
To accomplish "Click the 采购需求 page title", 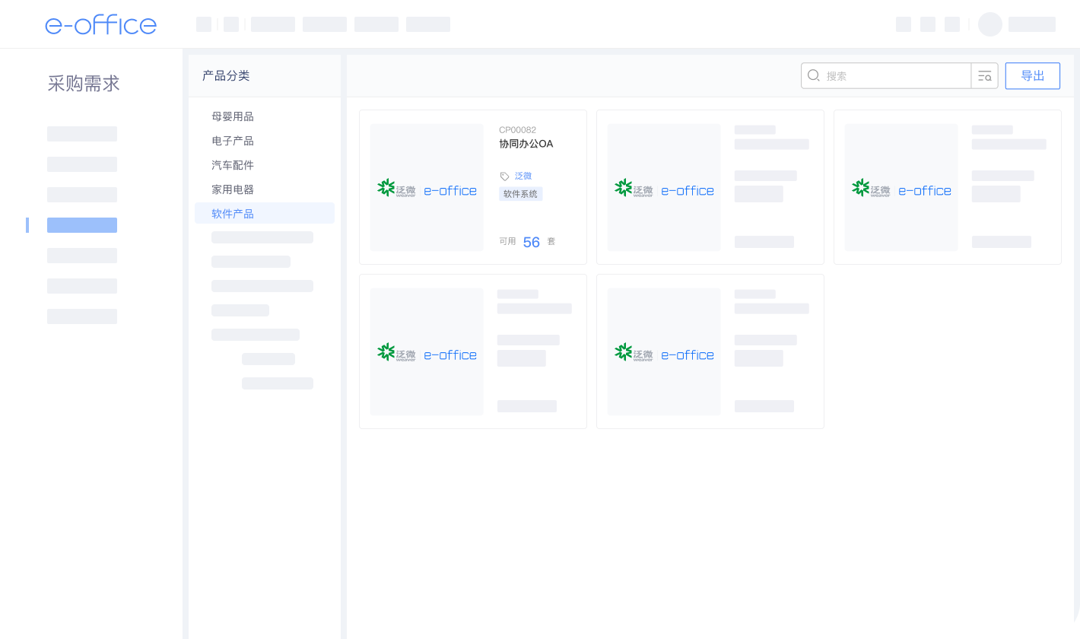I will coord(84,84).
